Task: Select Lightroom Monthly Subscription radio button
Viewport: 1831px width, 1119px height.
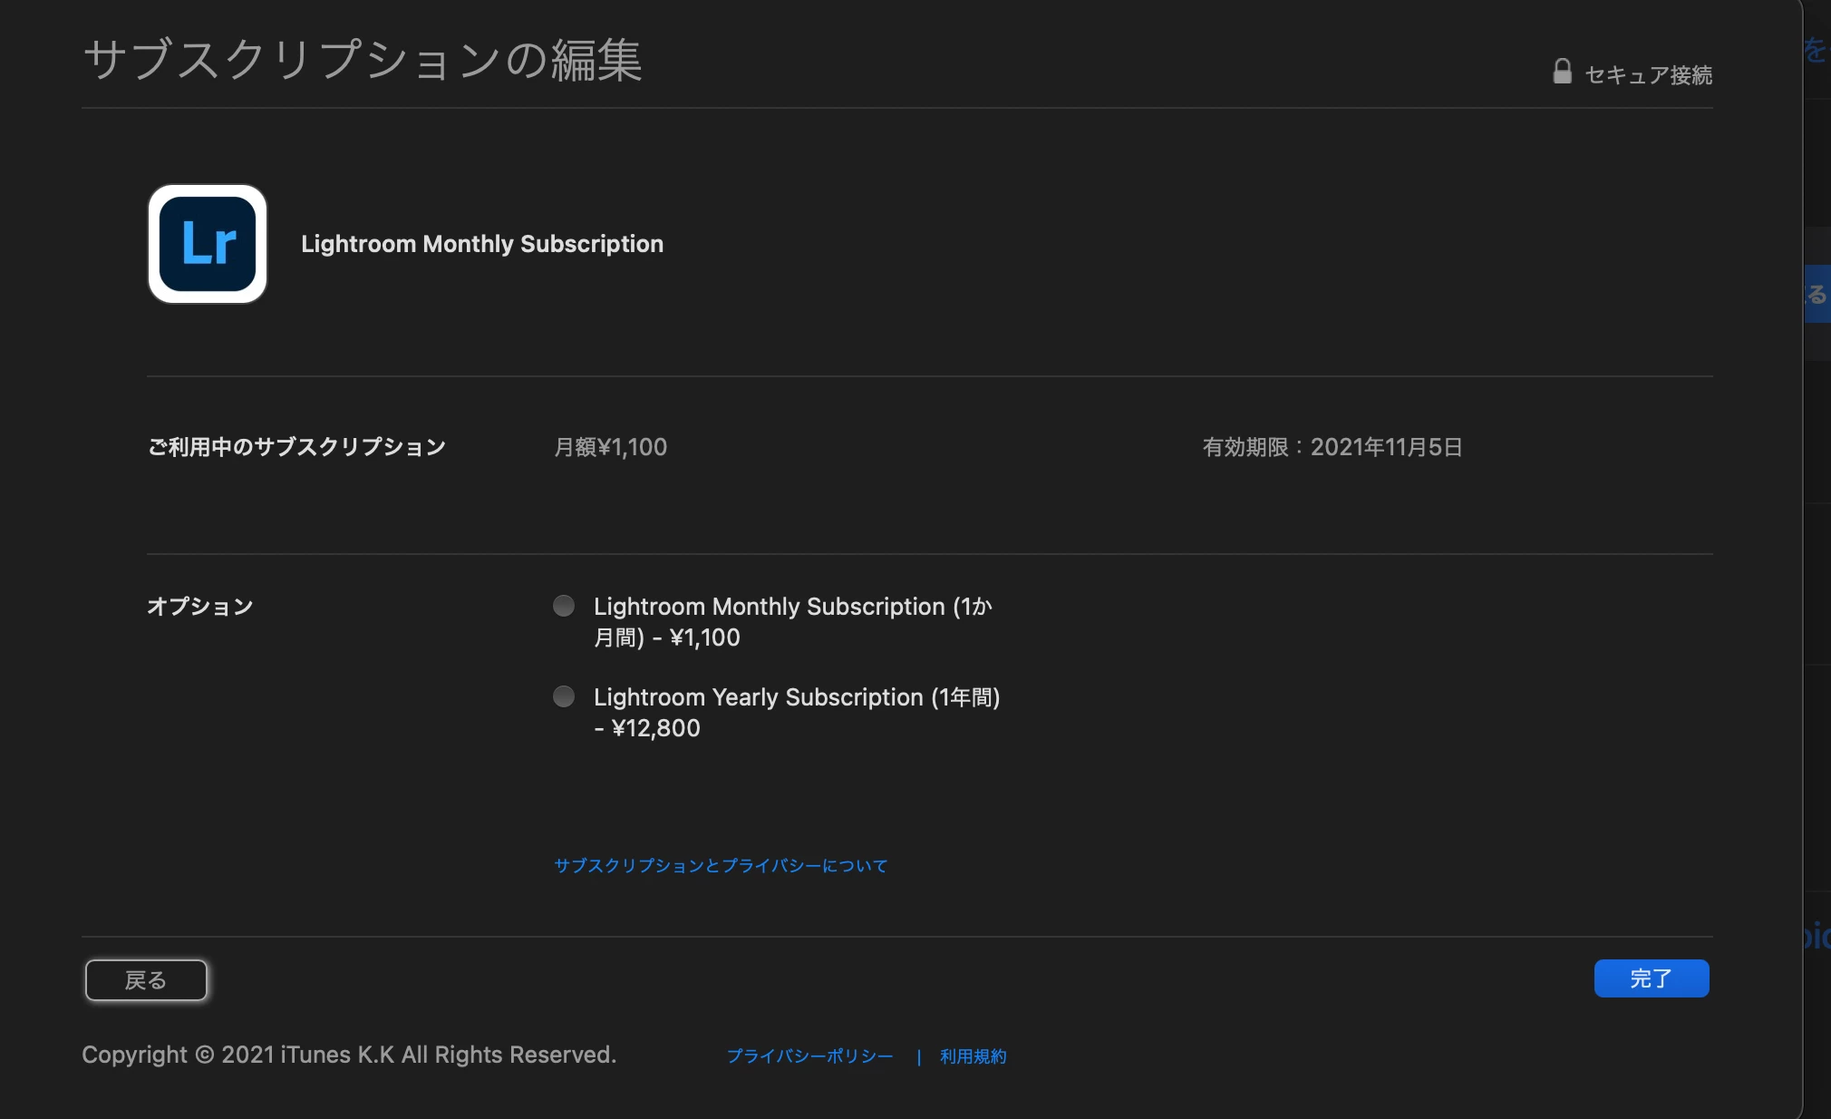Action: (564, 606)
